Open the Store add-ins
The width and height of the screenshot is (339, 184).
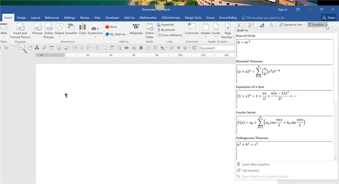click(x=111, y=27)
